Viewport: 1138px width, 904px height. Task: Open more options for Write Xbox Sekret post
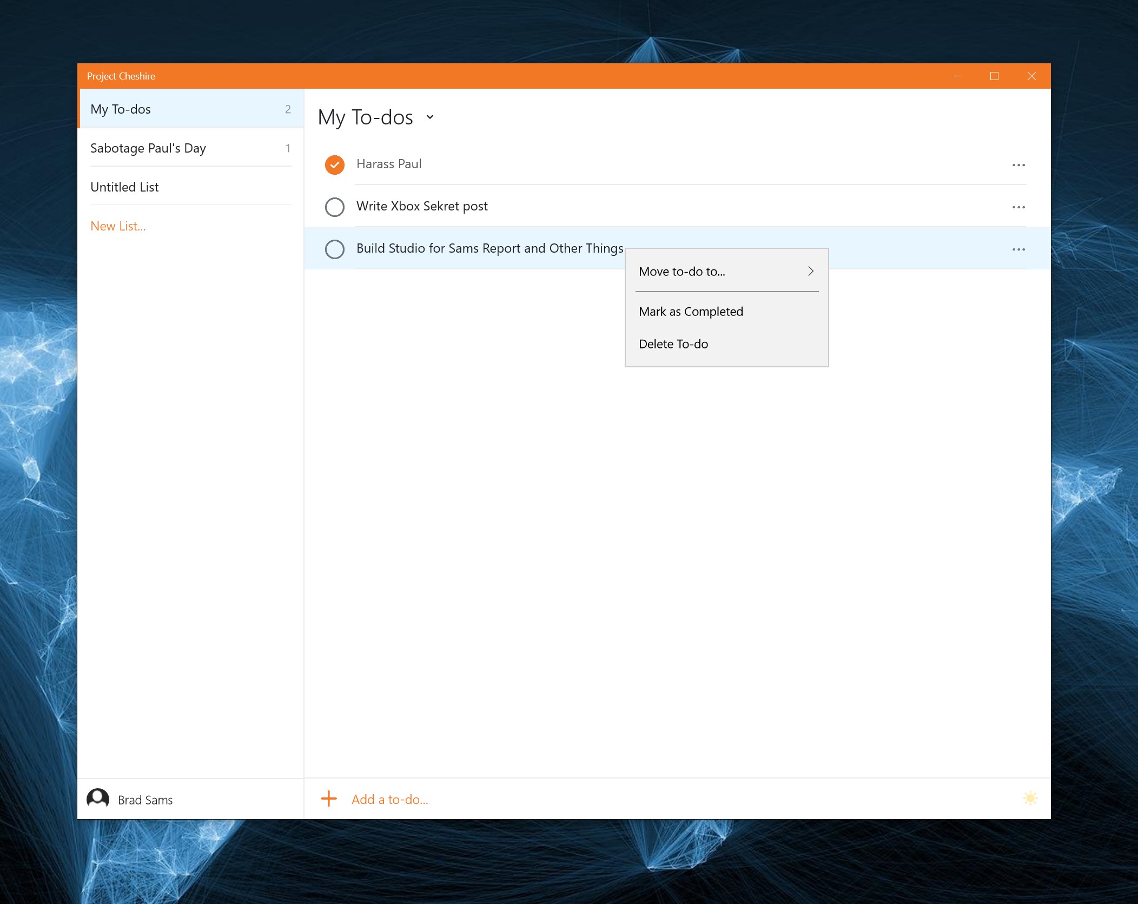[x=1018, y=207]
